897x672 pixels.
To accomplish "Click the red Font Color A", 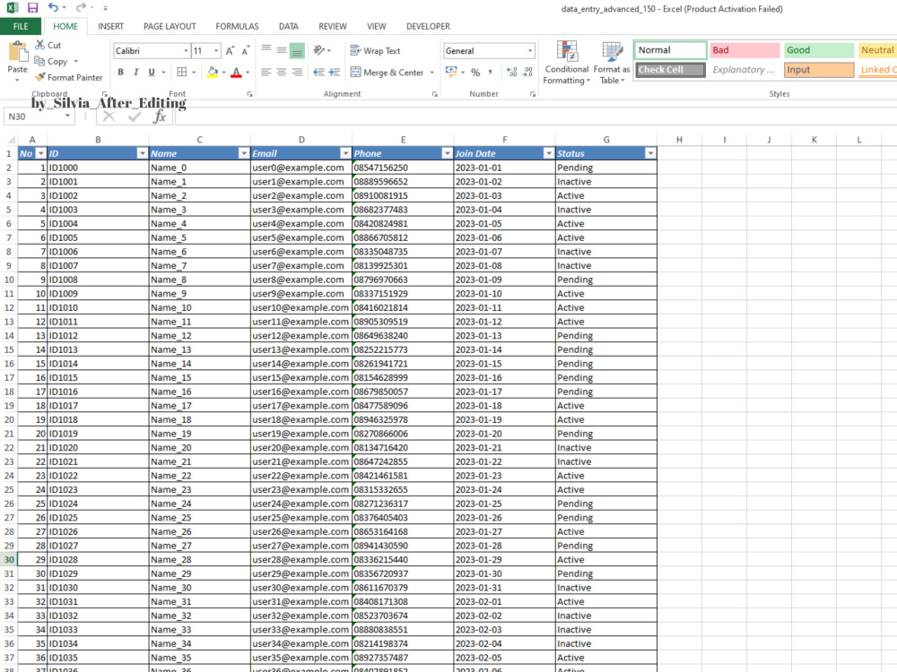I will coord(236,73).
